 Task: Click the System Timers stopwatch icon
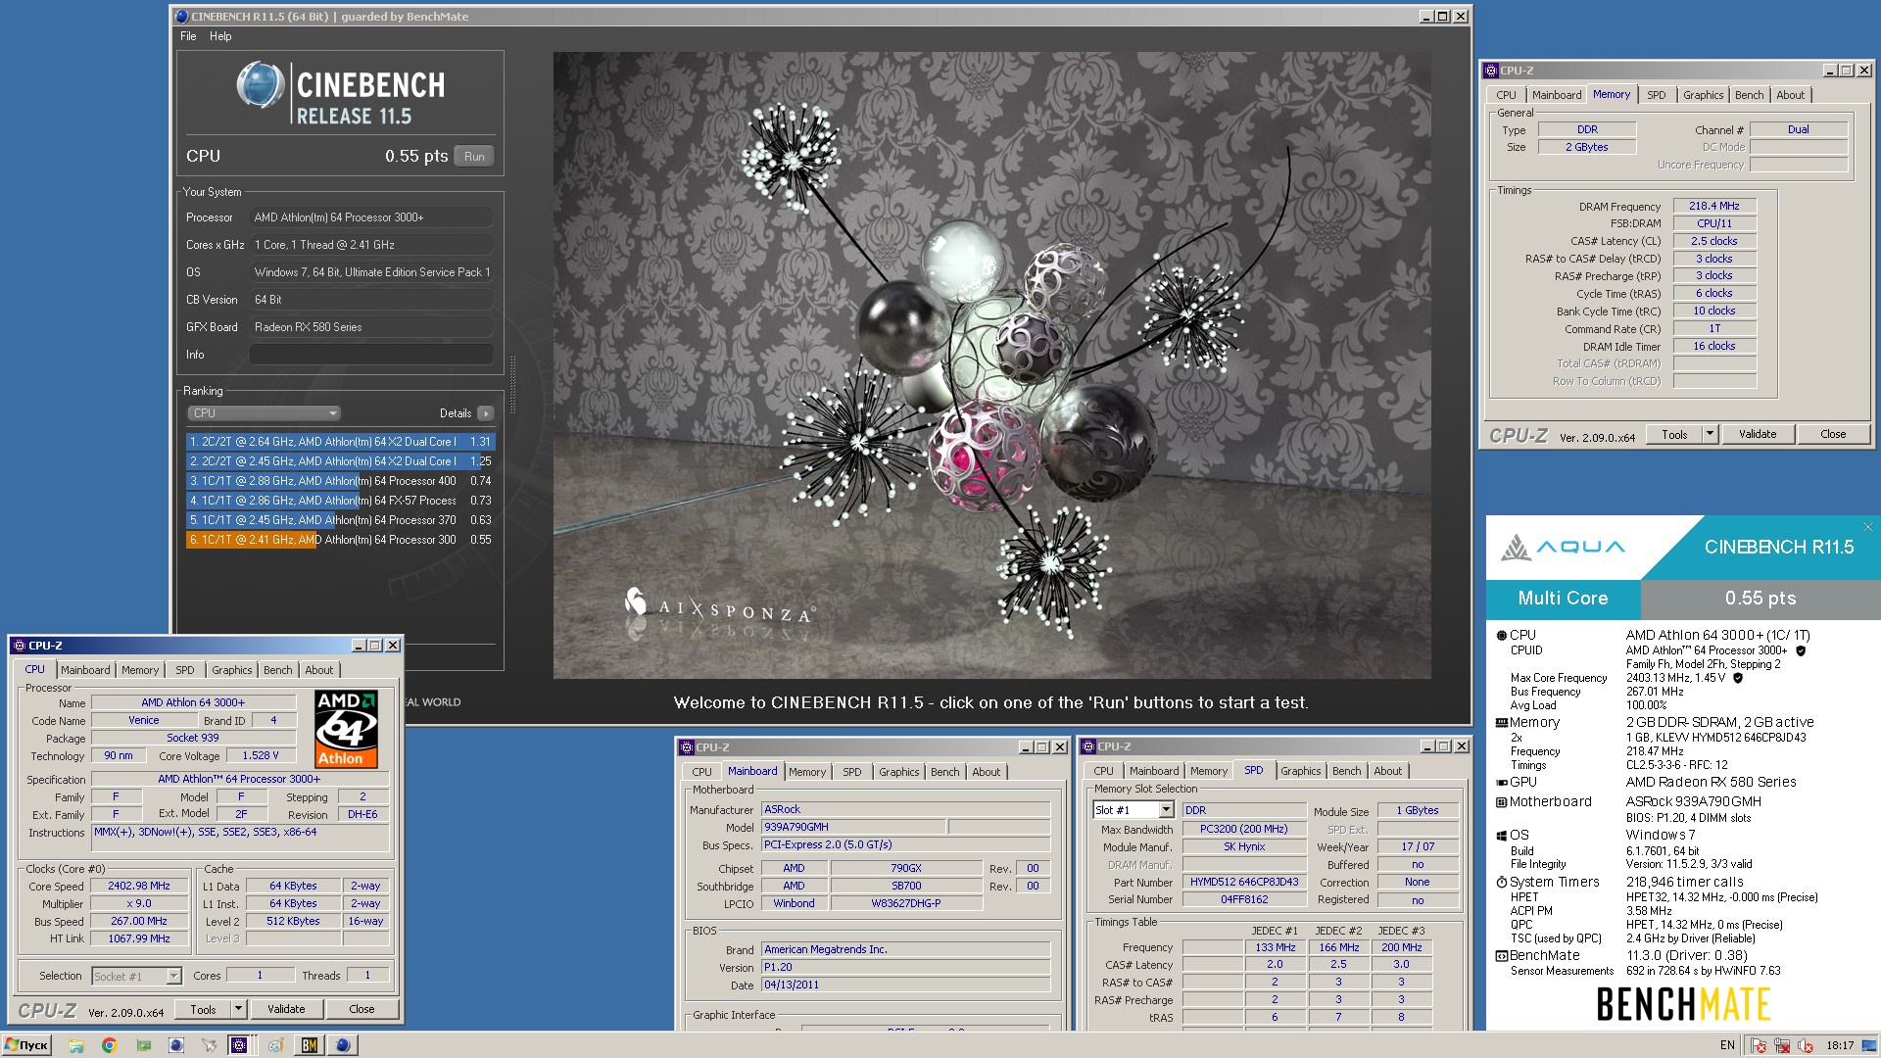(1501, 883)
